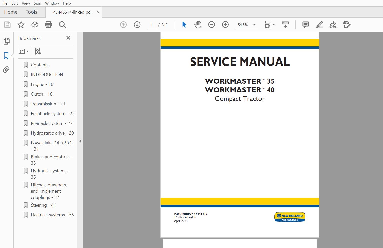383x248 pixels.
Task: Jump to Transmission - 21 bookmark
Action: tap(48, 104)
